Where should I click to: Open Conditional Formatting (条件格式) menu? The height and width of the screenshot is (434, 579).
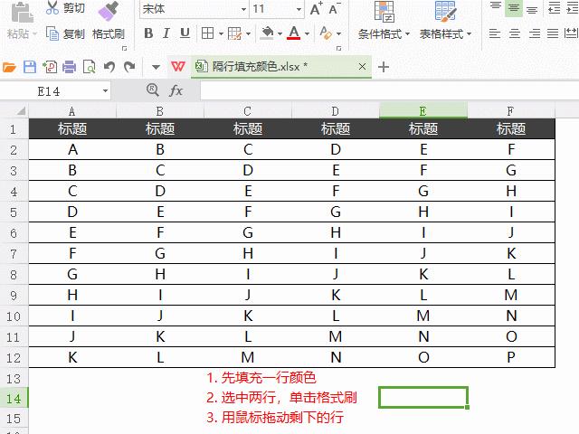tap(384, 21)
